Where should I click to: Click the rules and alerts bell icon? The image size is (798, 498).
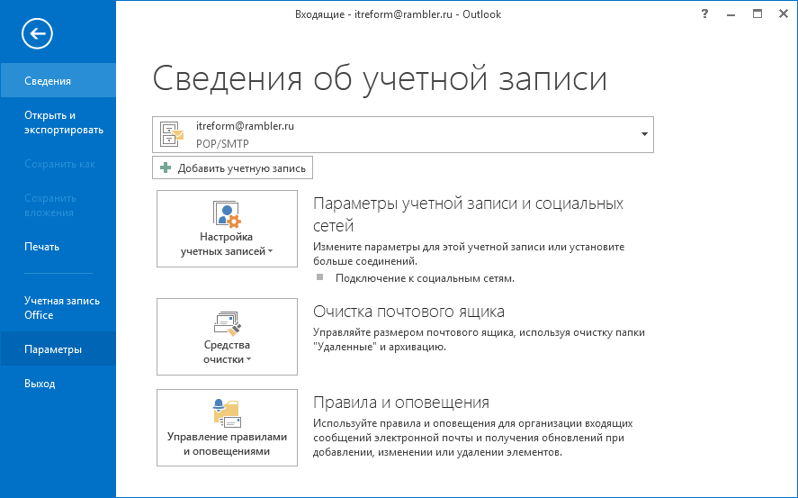click(227, 413)
